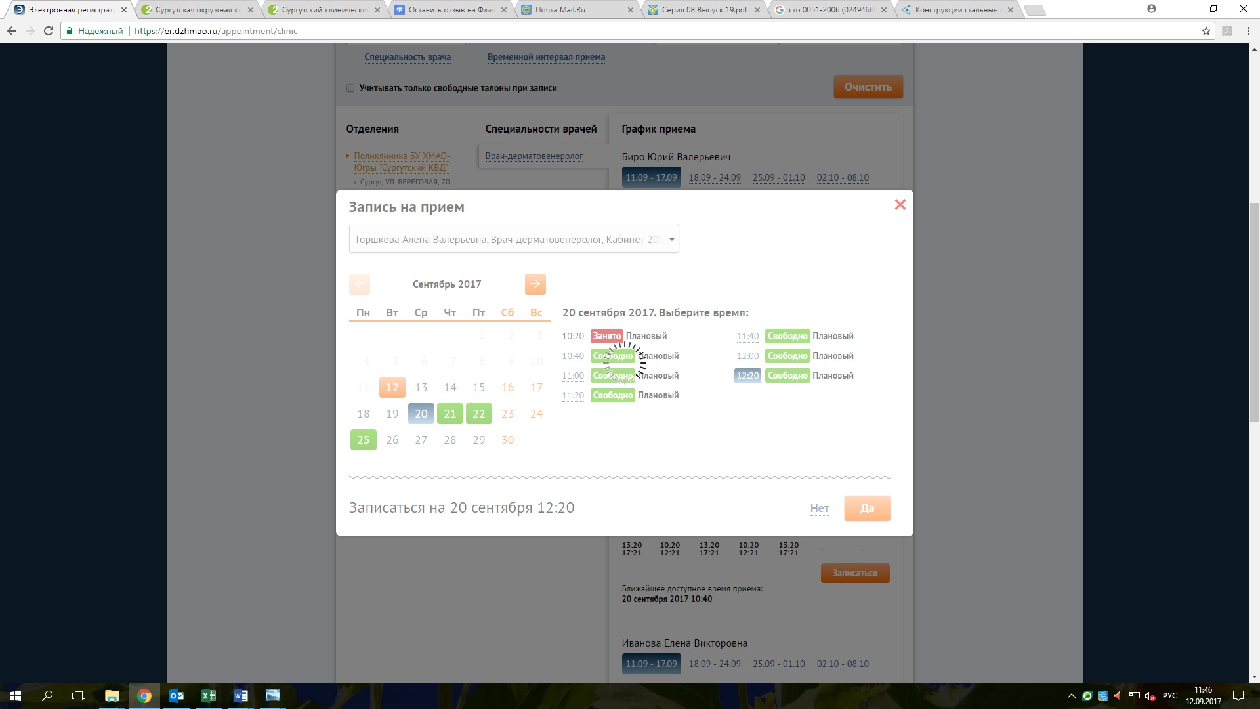Select September 27 on calendar
This screenshot has height=709, width=1260.
tap(421, 440)
